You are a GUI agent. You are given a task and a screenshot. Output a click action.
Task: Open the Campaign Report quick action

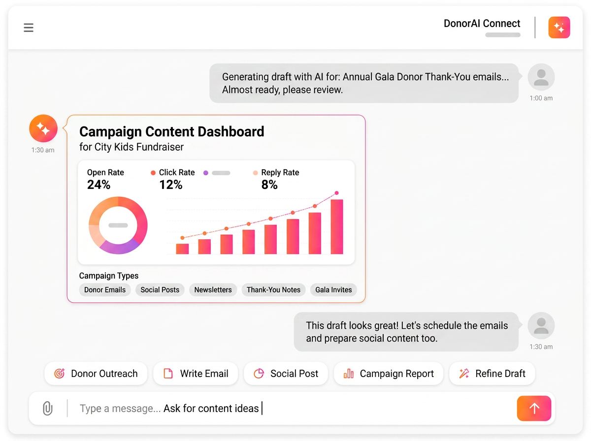tap(389, 374)
